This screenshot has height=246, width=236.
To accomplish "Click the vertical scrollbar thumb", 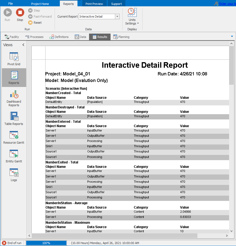I will (x=231, y=65).
